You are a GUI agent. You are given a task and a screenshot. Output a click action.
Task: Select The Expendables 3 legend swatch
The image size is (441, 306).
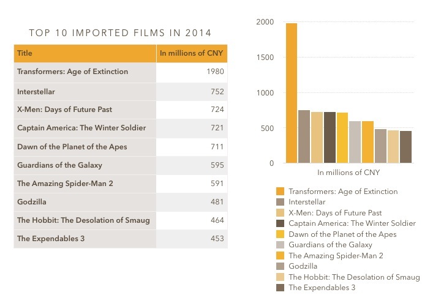coord(281,288)
